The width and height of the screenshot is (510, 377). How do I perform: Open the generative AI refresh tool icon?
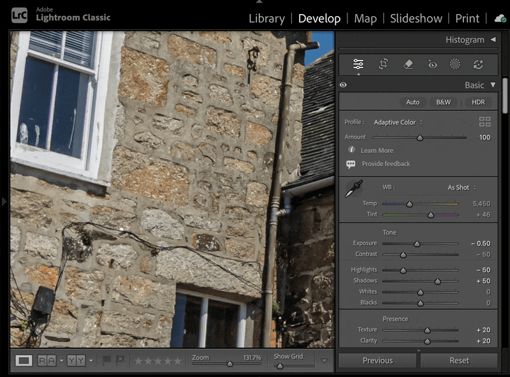(478, 64)
